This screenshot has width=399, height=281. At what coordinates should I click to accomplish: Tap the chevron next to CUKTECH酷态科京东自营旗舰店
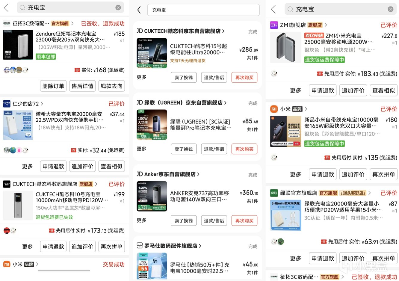point(223,31)
